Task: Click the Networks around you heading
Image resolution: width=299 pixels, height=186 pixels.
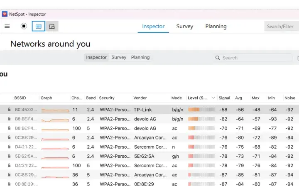Action: tap(50, 44)
